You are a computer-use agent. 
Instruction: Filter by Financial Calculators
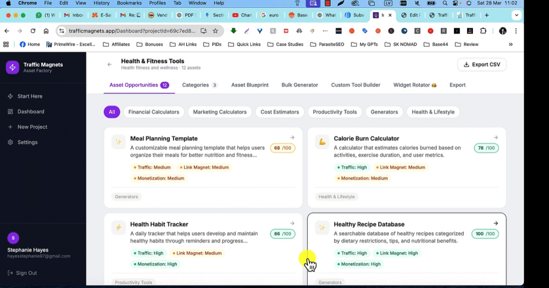tap(154, 112)
